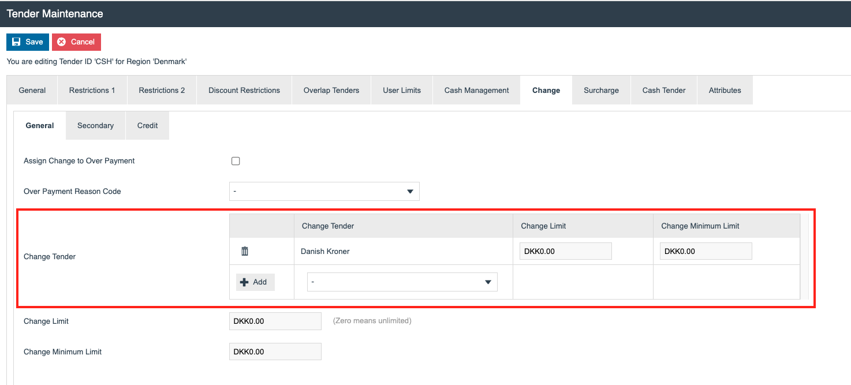This screenshot has width=851, height=385.
Task: Click the Change Limit field noting zero means unlimited
Action: [x=275, y=321]
